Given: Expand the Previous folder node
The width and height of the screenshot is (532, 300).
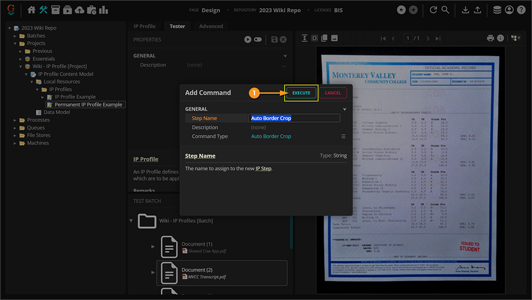Looking at the screenshot, I should (20, 51).
